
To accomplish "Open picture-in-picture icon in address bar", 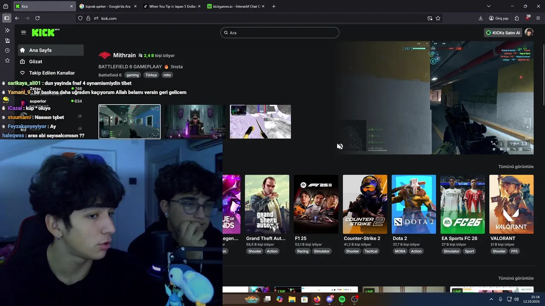I will pos(430,18).
